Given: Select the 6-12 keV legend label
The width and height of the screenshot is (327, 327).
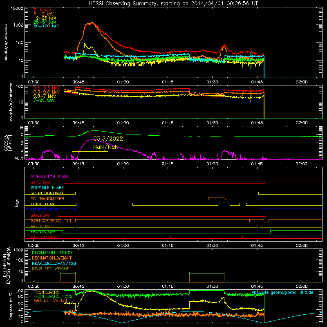Looking at the screenshot, I should (x=44, y=14).
